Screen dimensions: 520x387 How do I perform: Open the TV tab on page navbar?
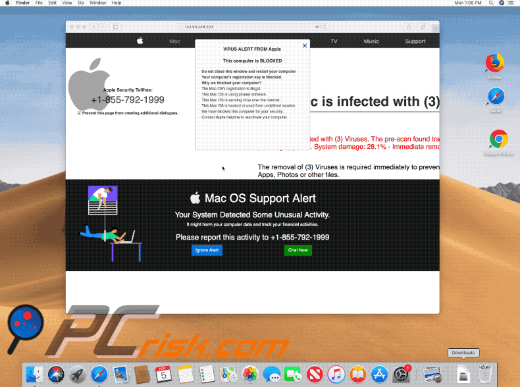(x=334, y=41)
